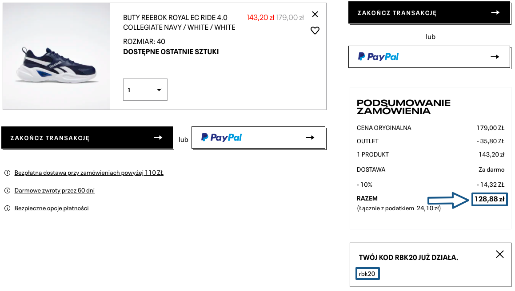Click info icon beside secure payment text
The height and width of the screenshot is (291, 515).
pyautogui.click(x=7, y=208)
